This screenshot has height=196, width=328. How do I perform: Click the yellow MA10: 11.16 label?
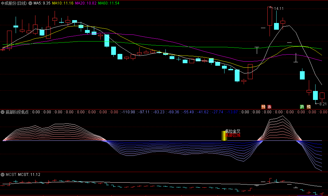pyautogui.click(x=63, y=3)
